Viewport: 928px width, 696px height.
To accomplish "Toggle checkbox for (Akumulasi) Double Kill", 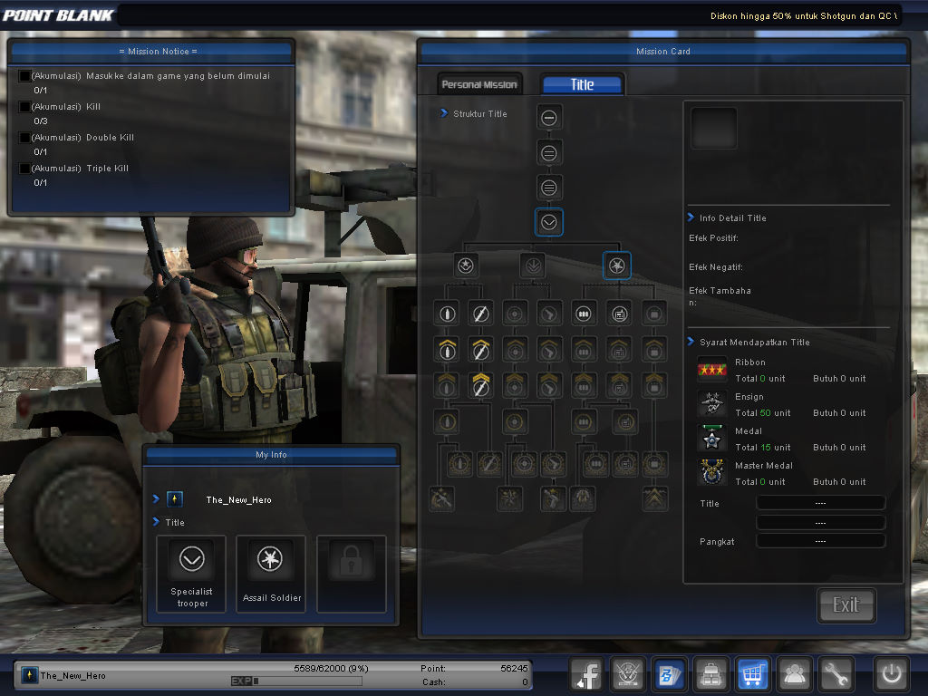I will pyautogui.click(x=24, y=138).
